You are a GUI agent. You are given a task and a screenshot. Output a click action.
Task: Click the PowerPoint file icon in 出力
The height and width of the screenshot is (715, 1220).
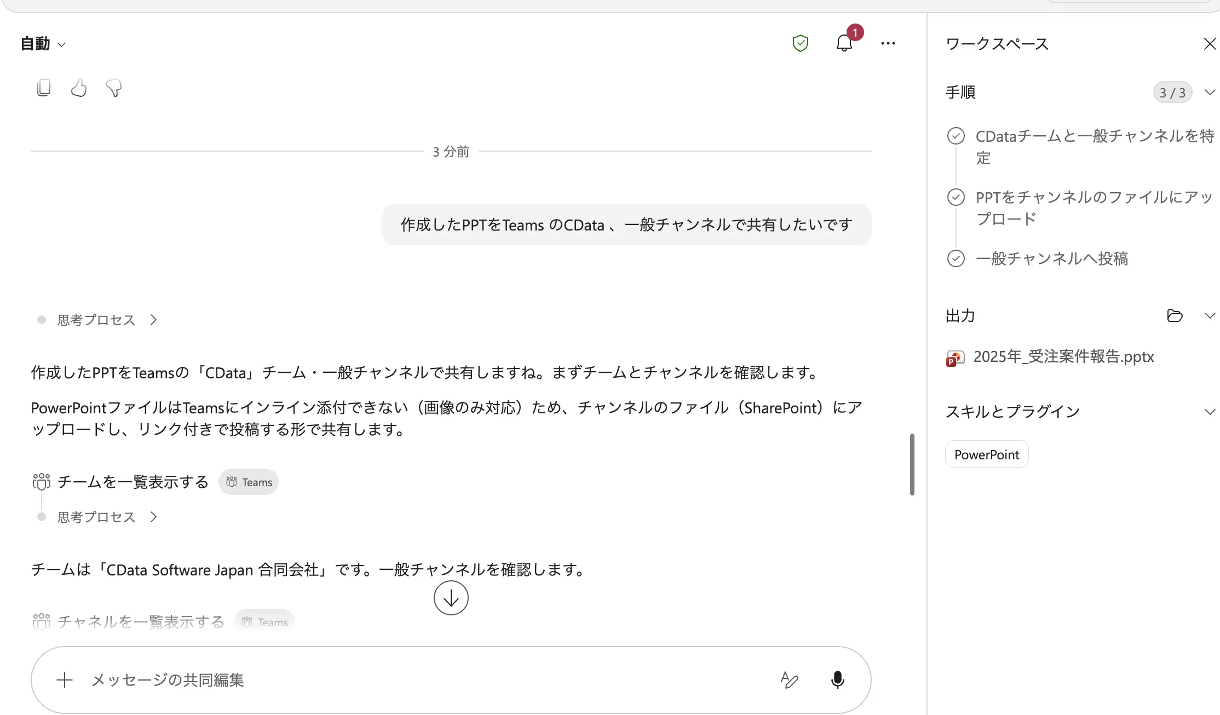click(956, 358)
